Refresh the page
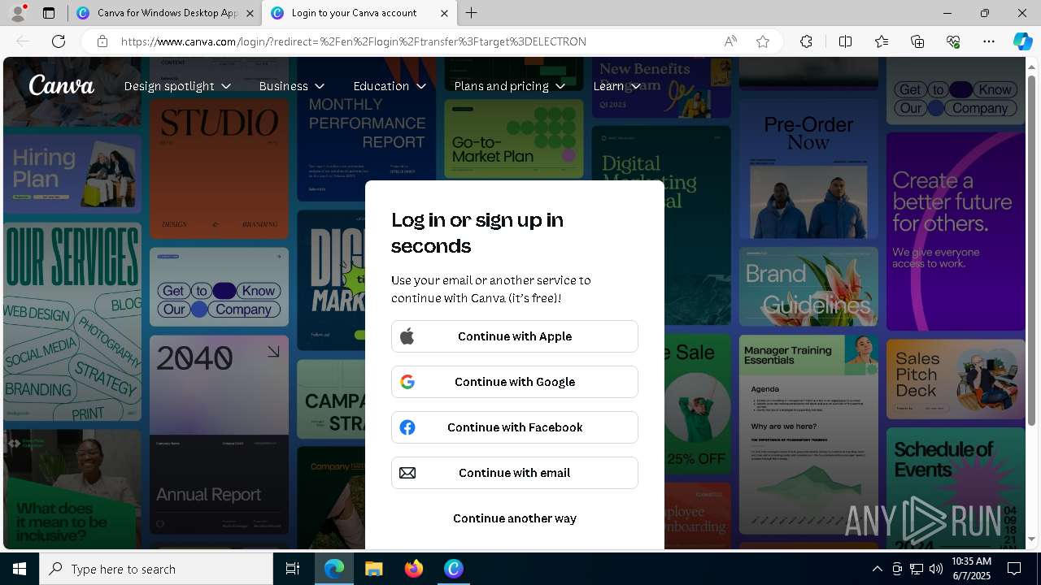 [59, 41]
